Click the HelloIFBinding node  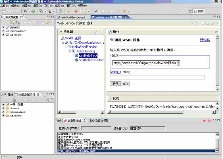click(x=85, y=51)
